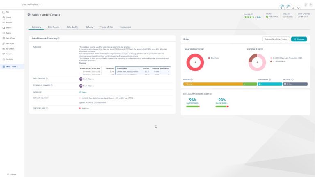
Task: Open the Sales category link
Action: click(83, 92)
